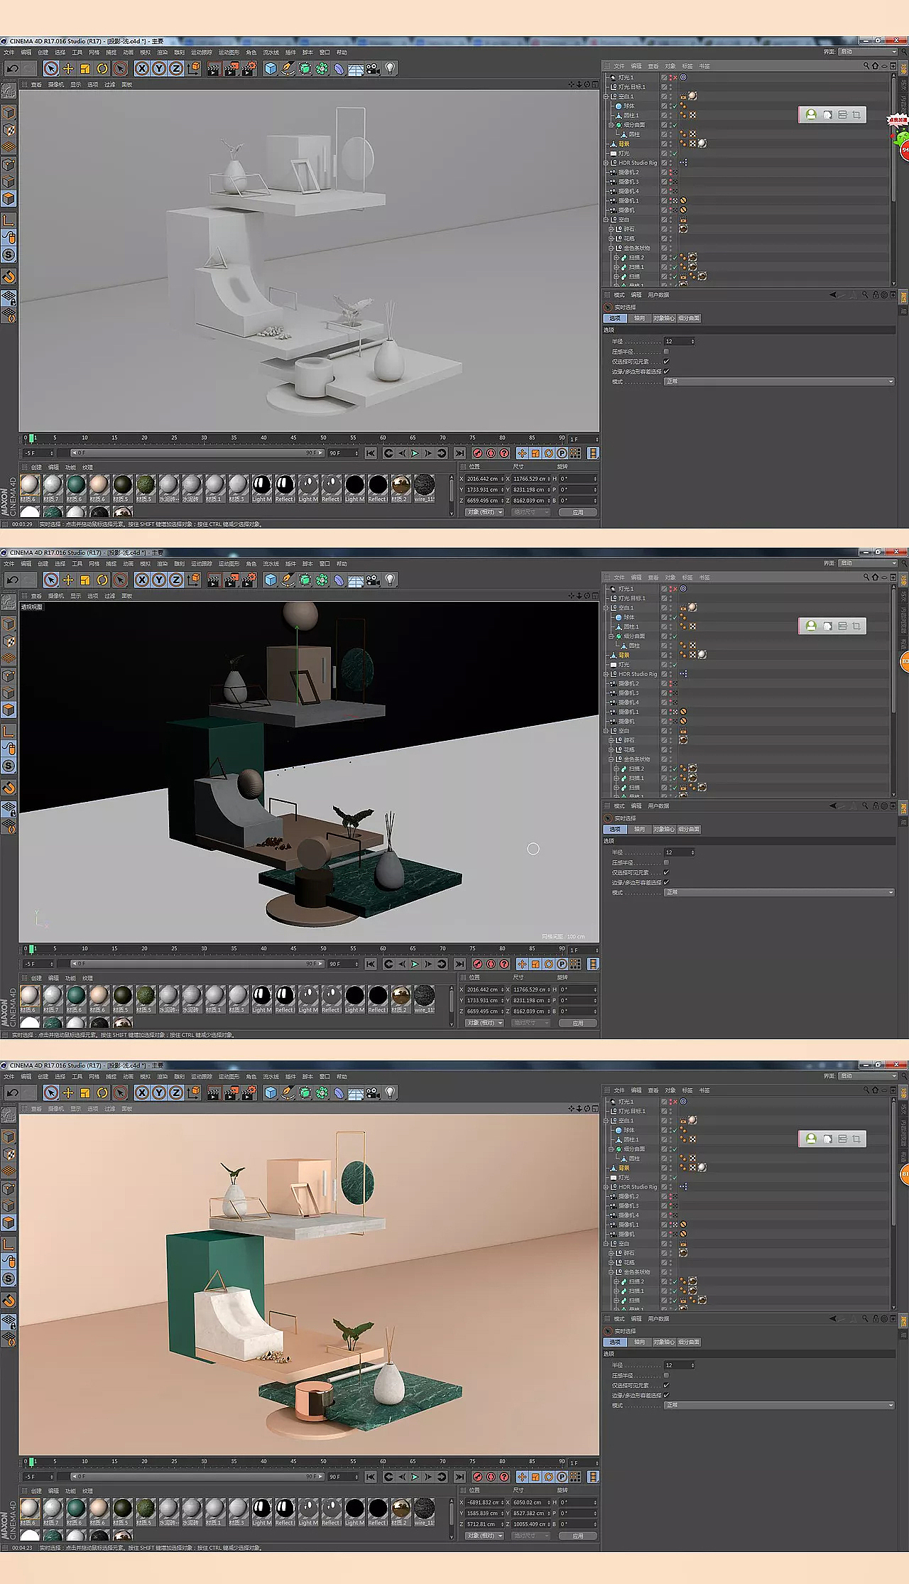Open attribute 用户数据 menu in peach render window
Viewport: 909px width, 1584px height.
(658, 1319)
